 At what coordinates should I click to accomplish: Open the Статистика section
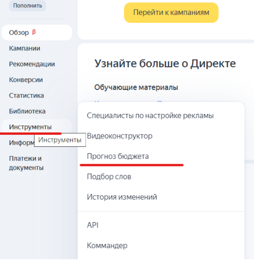pos(27,96)
